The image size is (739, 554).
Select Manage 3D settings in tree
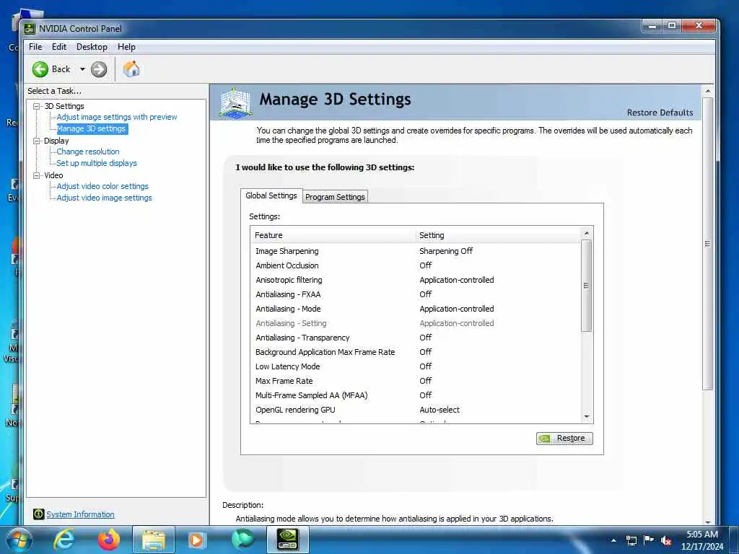[x=92, y=128]
